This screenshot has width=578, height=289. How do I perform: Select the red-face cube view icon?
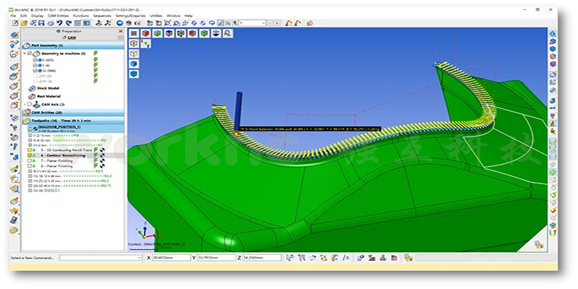(146, 33)
